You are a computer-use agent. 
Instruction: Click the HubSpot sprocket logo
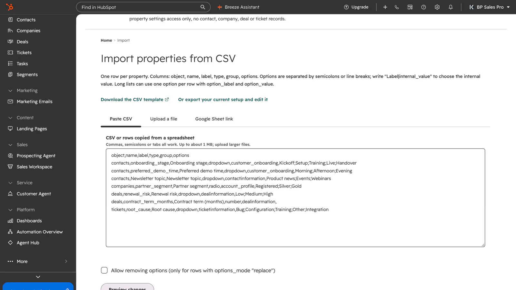click(x=10, y=7)
